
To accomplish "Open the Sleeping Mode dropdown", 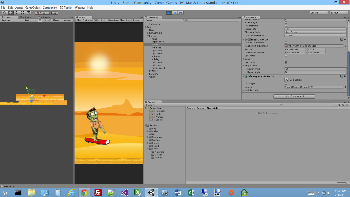I will (315, 32).
